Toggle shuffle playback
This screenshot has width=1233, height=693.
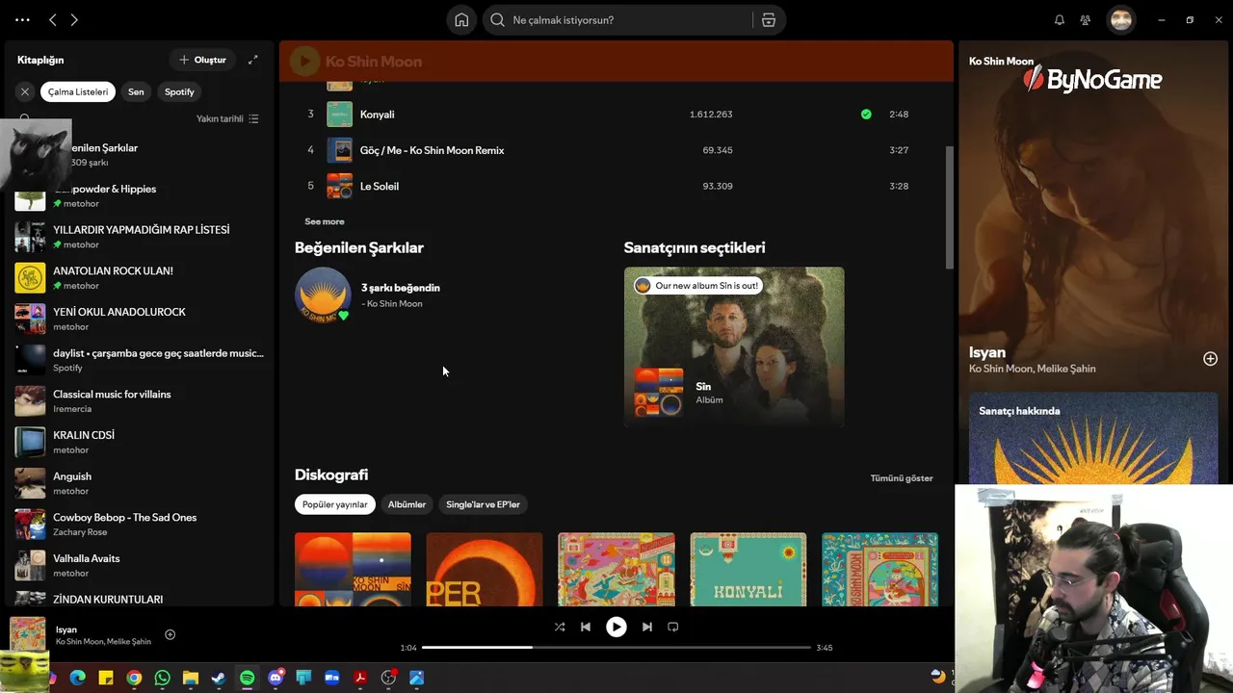[x=560, y=627]
